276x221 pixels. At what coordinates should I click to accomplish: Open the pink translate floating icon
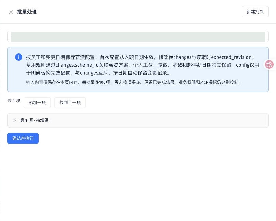tap(269, 64)
